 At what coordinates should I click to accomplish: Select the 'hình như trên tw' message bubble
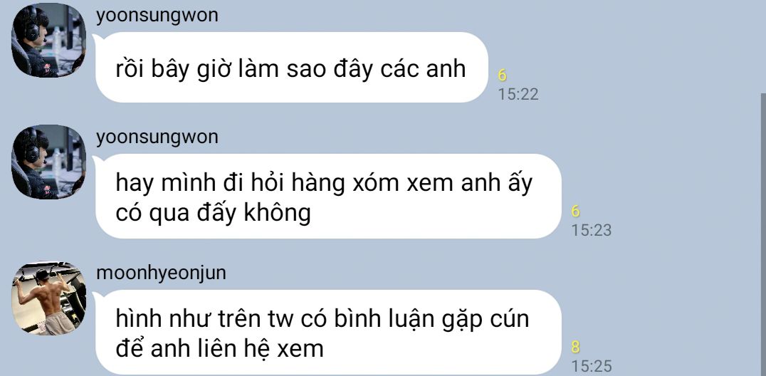click(x=328, y=333)
